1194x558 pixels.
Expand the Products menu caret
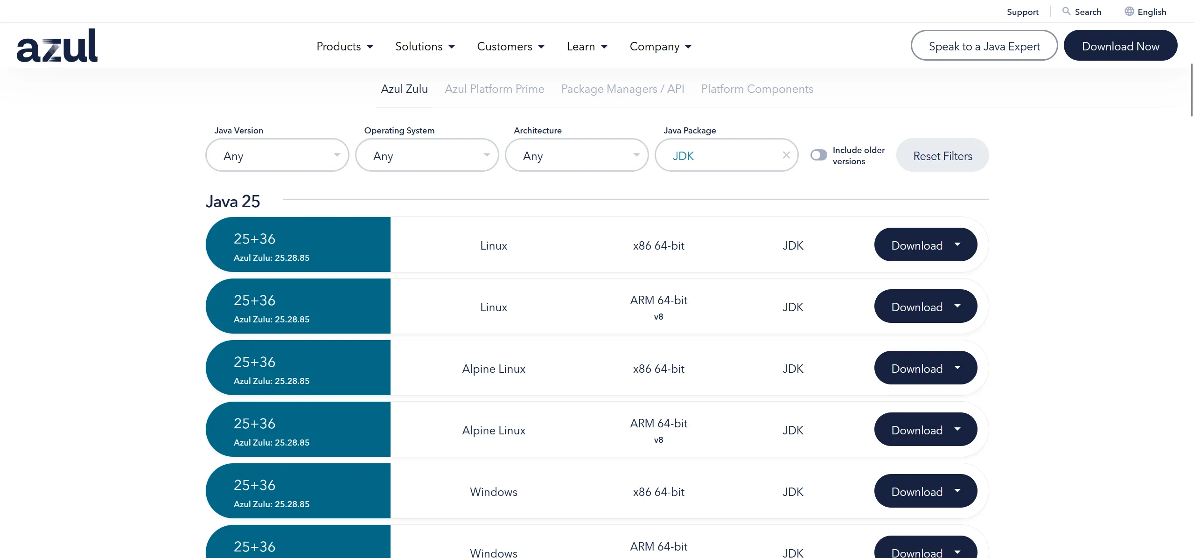[x=370, y=47]
